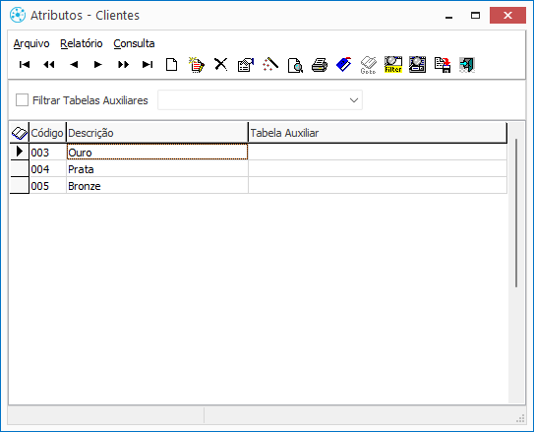Delete record with the X icon

[221, 64]
